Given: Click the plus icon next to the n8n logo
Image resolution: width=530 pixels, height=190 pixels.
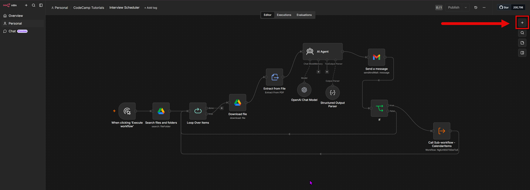Looking at the screenshot, I should [x=26, y=5].
